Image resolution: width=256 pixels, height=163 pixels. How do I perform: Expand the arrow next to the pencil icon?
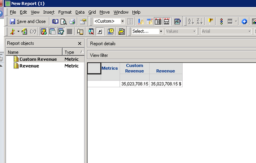[18, 31]
